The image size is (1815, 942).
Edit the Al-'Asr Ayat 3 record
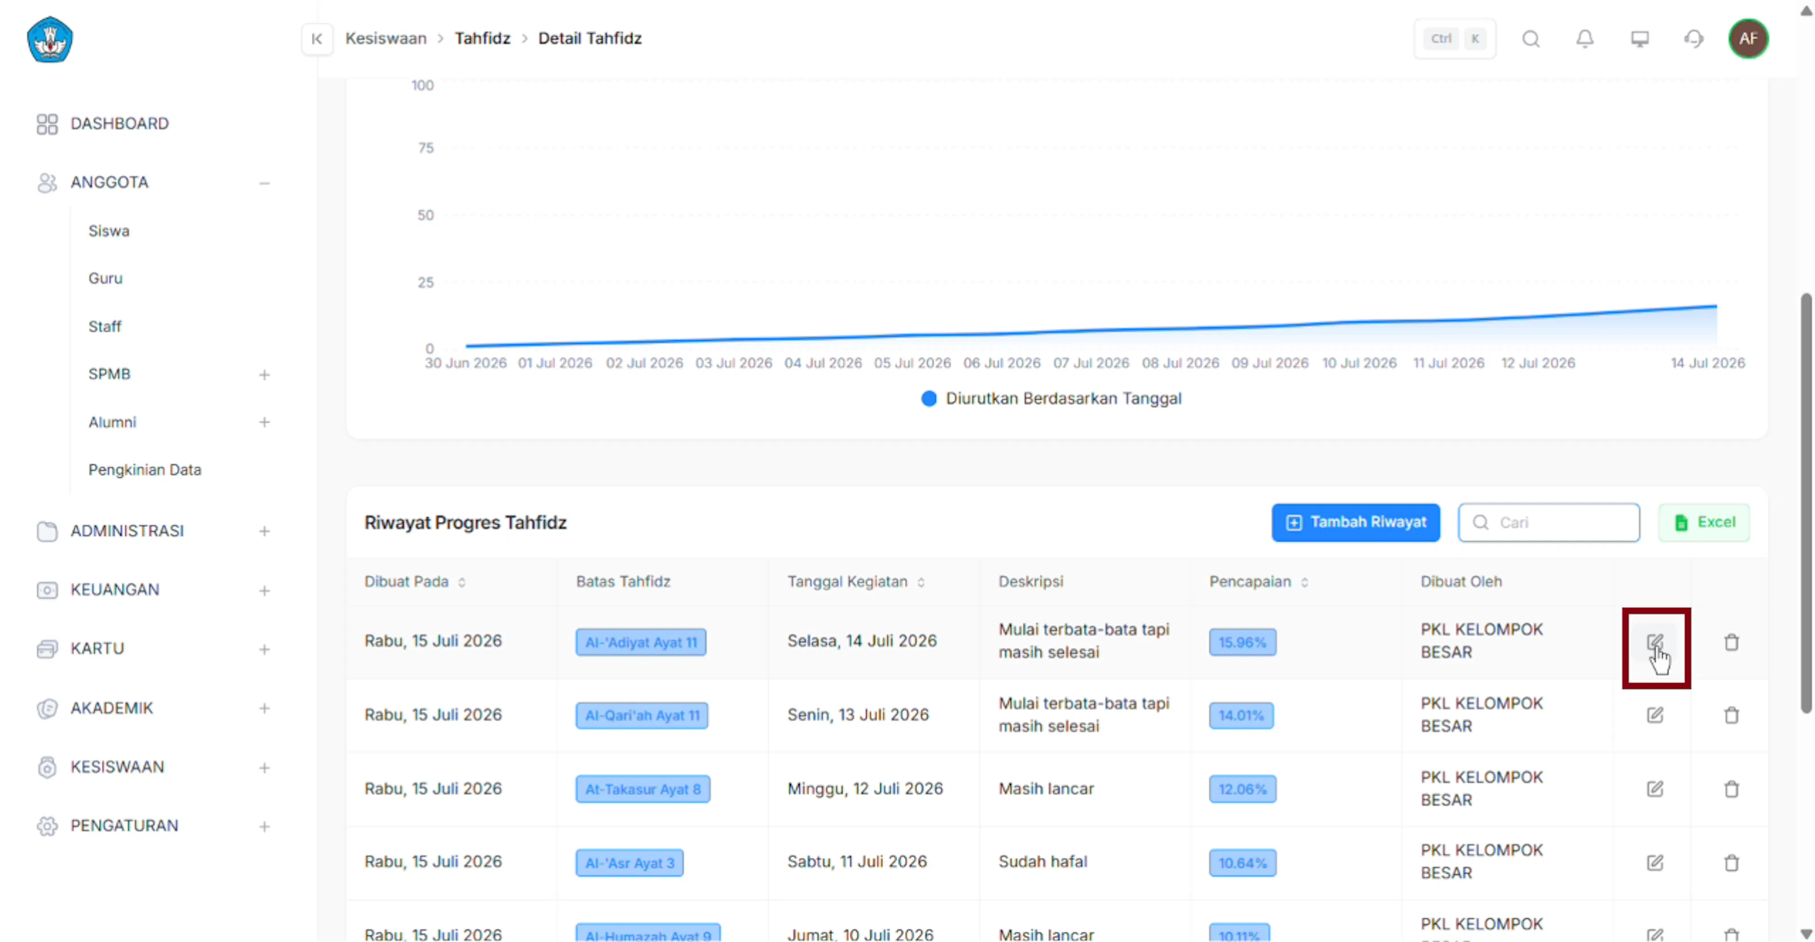pyautogui.click(x=1654, y=863)
